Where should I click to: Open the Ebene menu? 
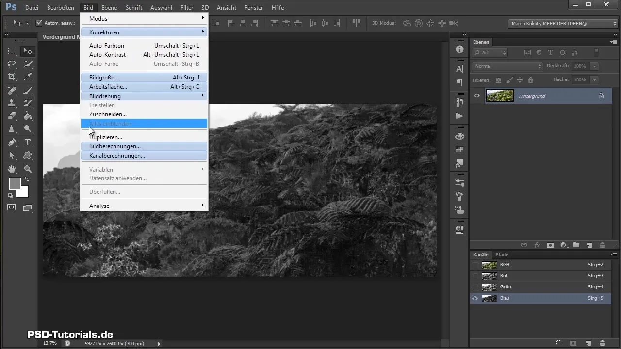coord(109,8)
